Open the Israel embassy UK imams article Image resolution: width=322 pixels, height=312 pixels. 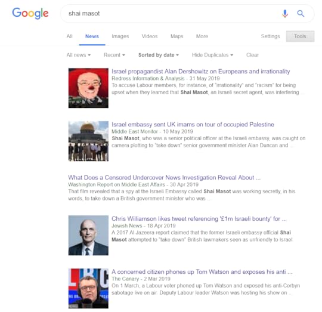tap(193, 125)
